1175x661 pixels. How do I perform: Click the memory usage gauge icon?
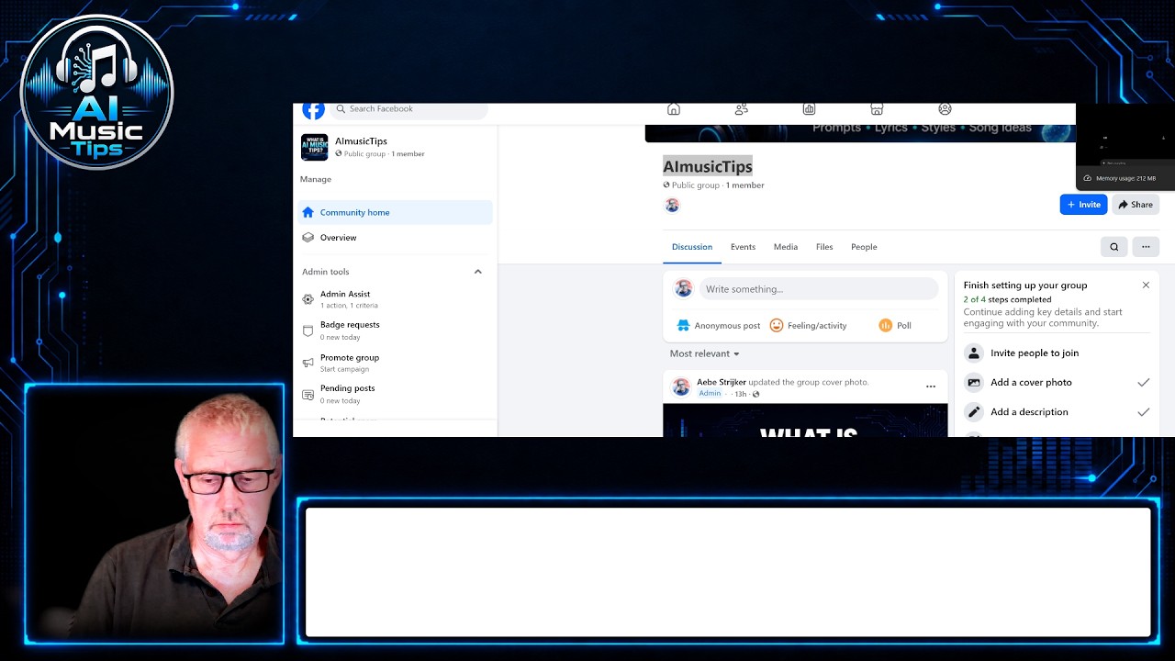pos(1088,178)
